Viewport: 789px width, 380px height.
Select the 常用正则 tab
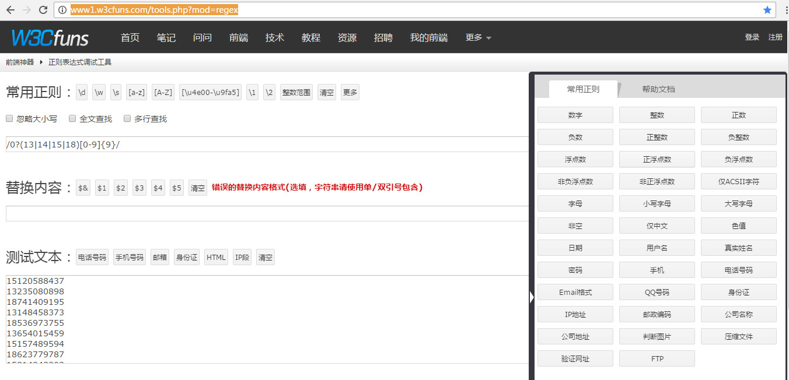tap(583, 89)
